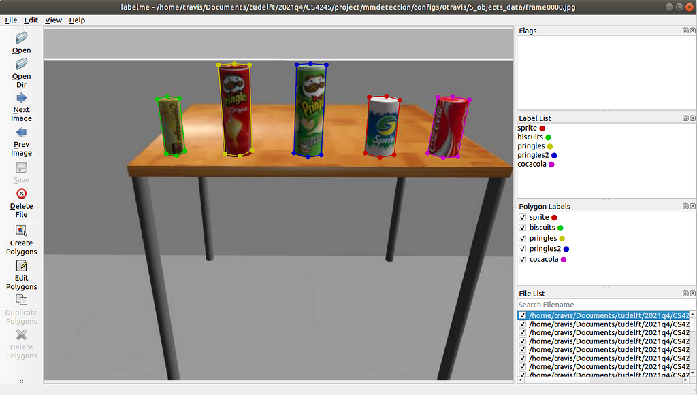Image resolution: width=697 pixels, height=395 pixels.
Task: Click the Search Filename field
Action: pos(606,305)
